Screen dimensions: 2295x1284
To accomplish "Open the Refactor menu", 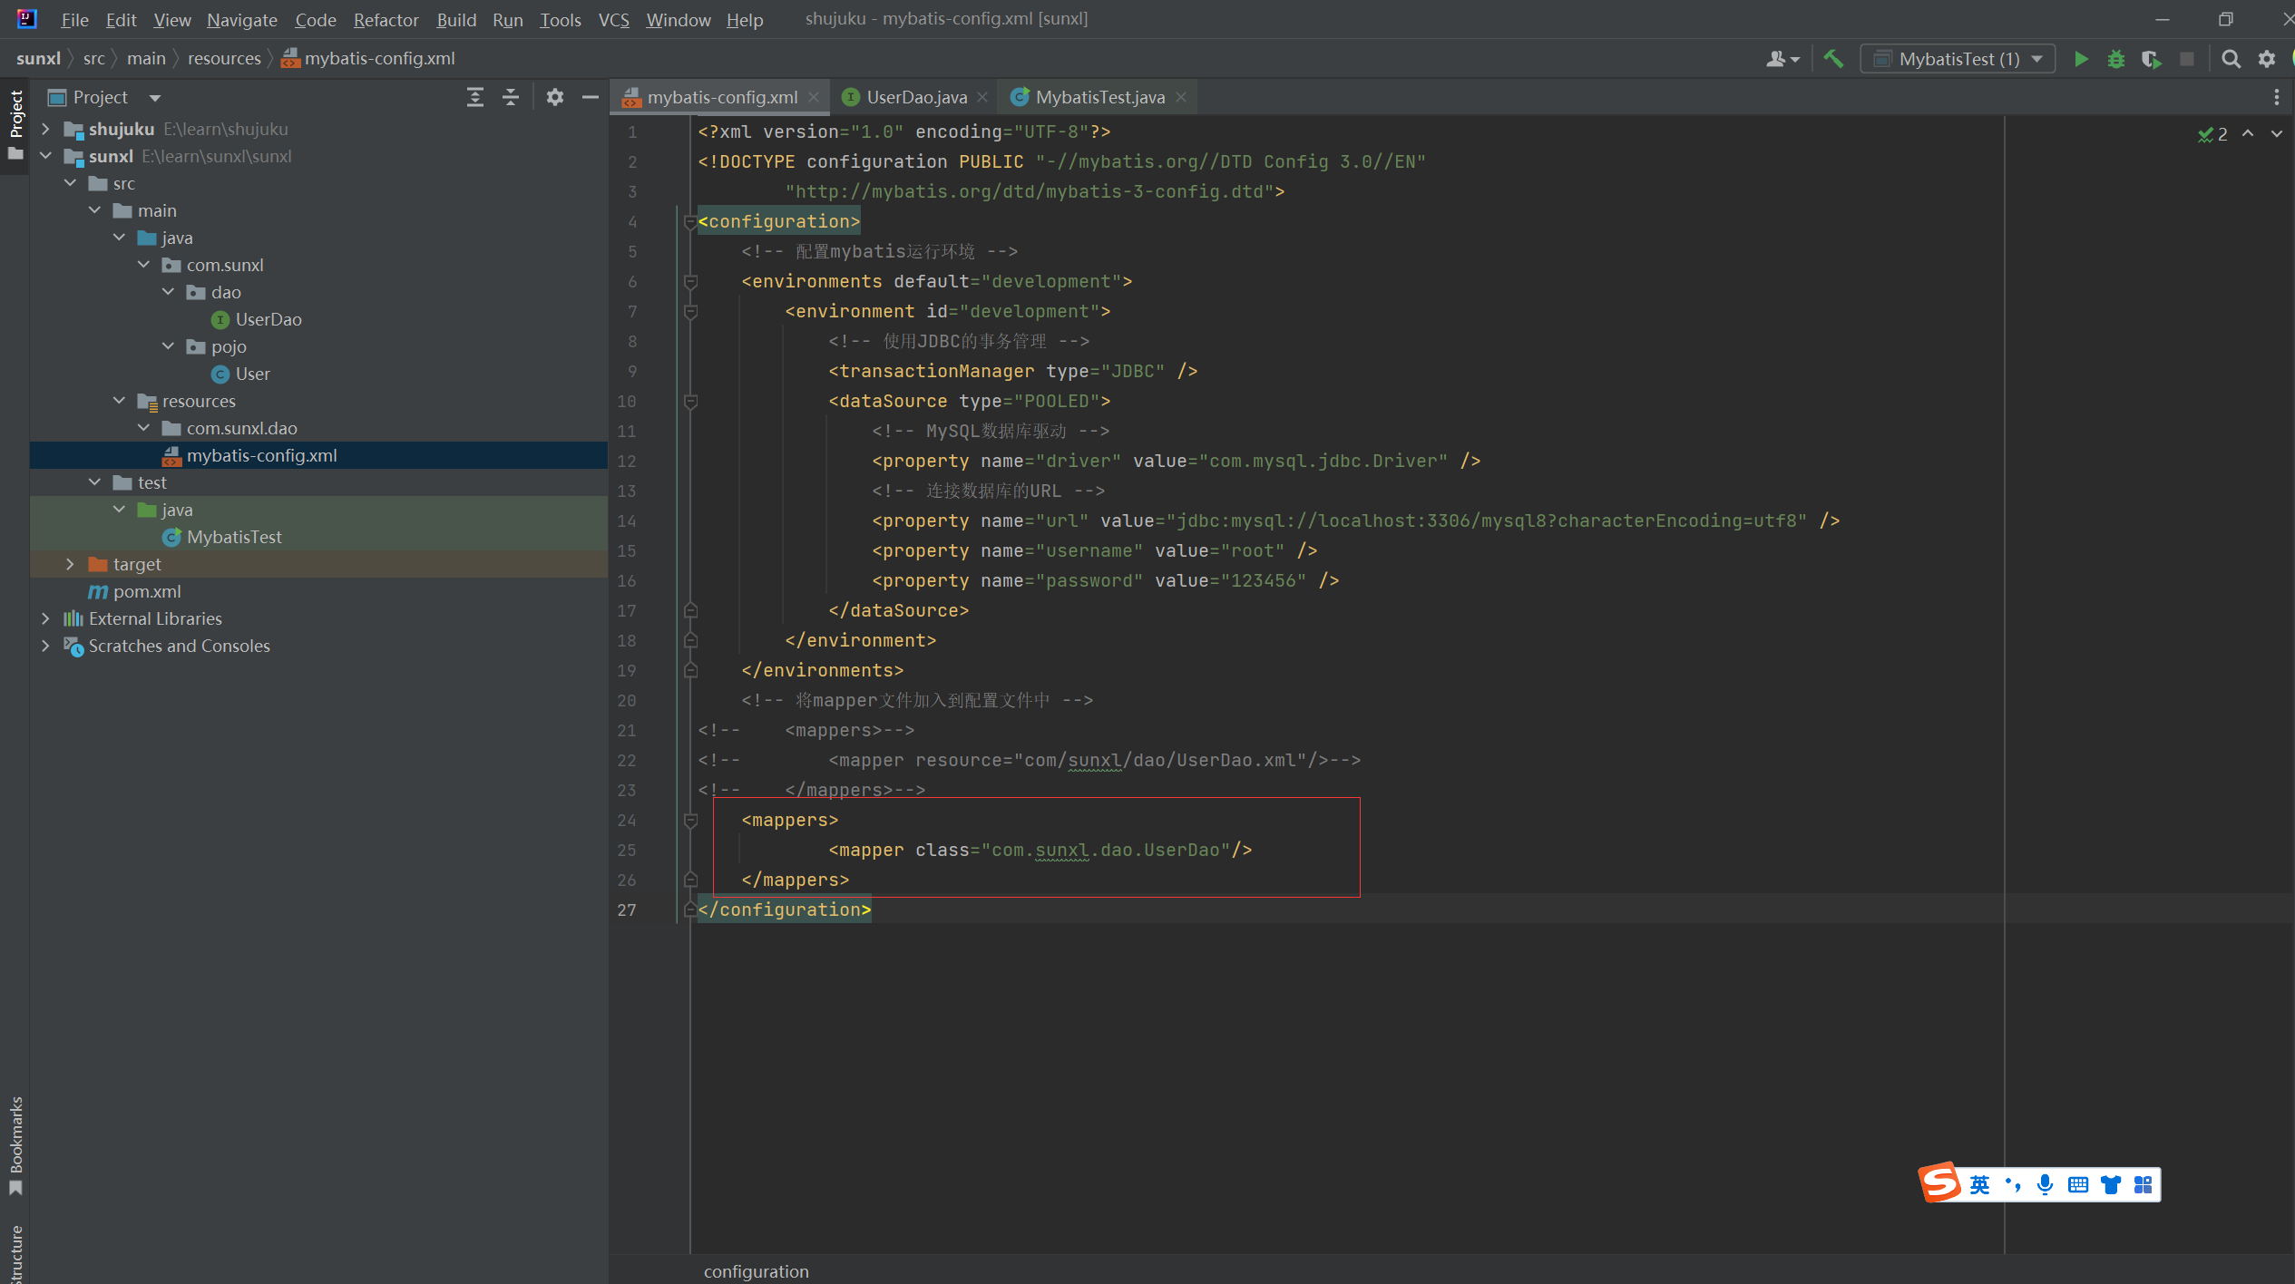I will point(386,19).
